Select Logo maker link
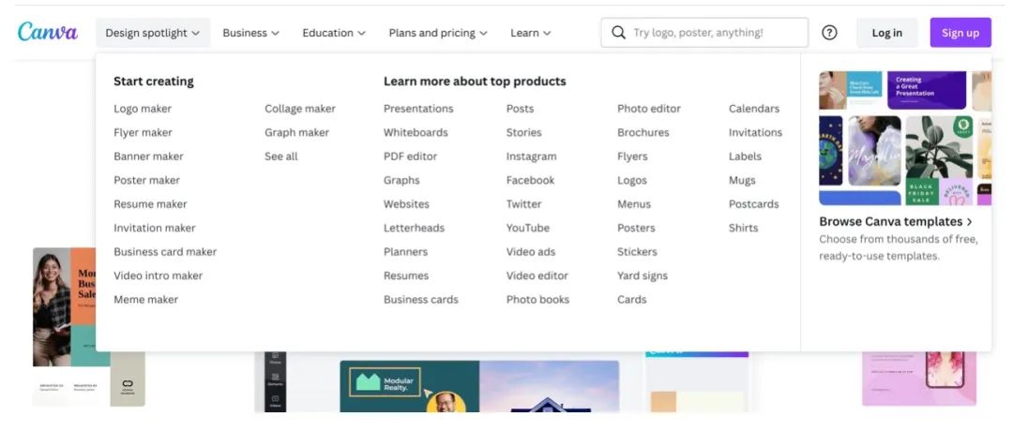Viewport: 1013px width, 431px height. point(143,109)
